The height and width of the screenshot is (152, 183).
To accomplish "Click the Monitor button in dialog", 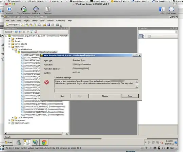I will [105, 96].
